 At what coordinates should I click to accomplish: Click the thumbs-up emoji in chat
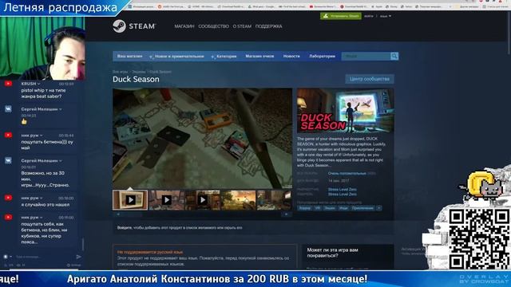(24, 121)
